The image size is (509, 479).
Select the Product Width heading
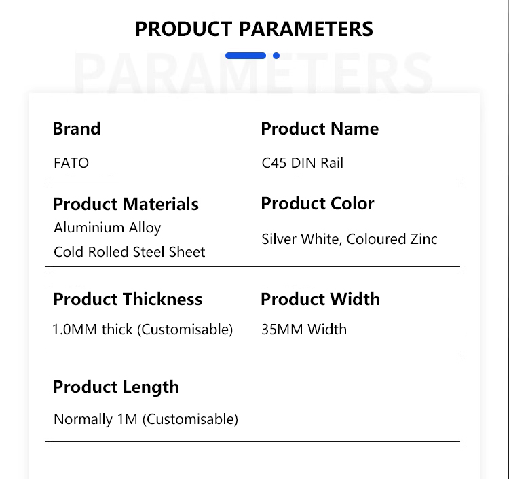click(320, 300)
